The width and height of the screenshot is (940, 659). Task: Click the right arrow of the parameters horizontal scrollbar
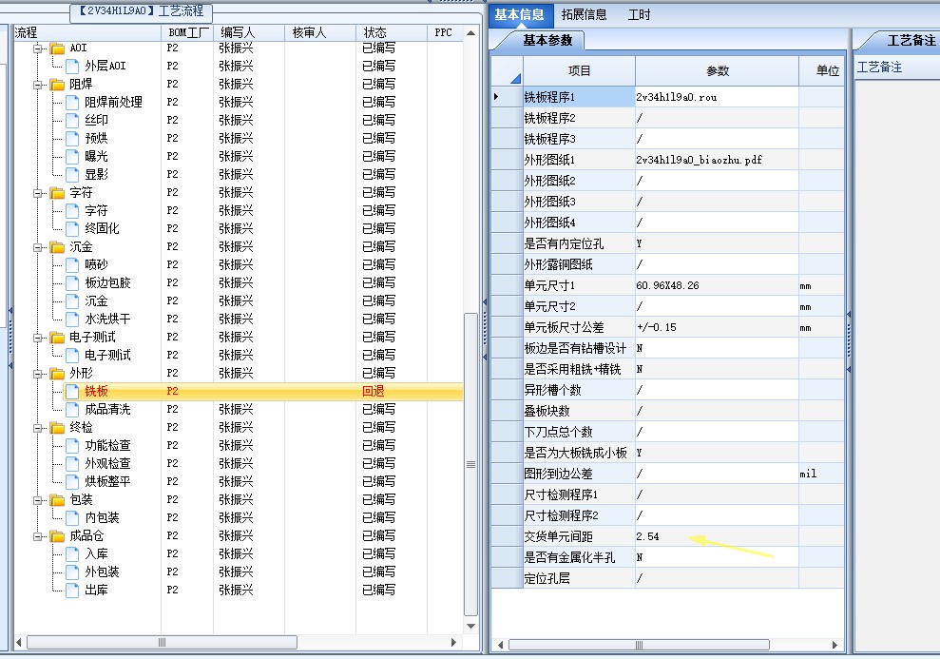click(834, 645)
